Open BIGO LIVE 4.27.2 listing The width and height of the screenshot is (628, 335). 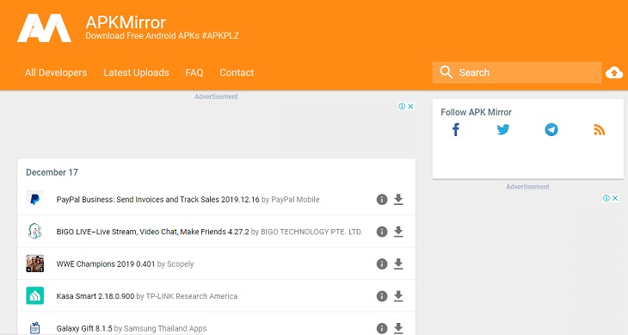152,232
